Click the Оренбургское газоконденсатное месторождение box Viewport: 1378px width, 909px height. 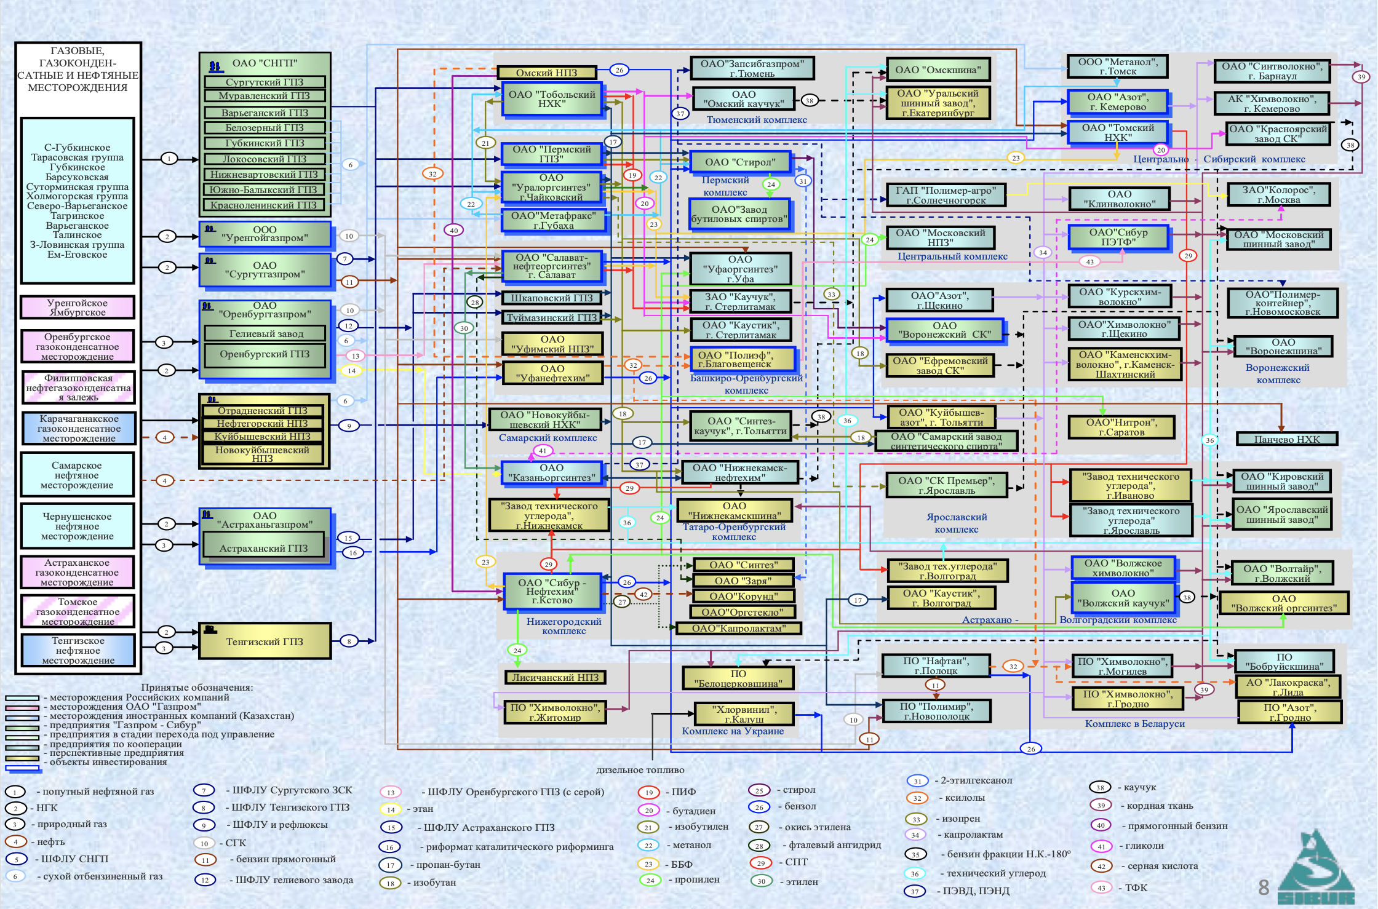pos(78,347)
